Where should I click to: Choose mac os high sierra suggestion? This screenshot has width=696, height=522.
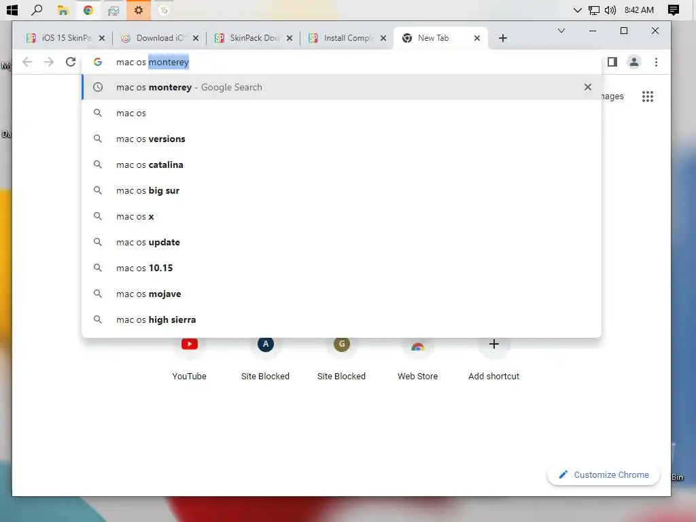click(x=341, y=319)
